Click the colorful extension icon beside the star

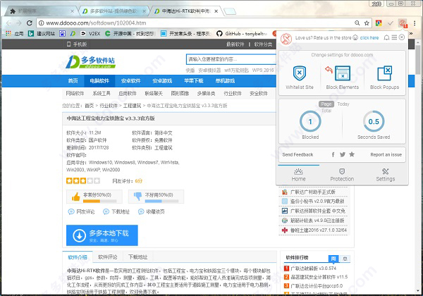379,23
